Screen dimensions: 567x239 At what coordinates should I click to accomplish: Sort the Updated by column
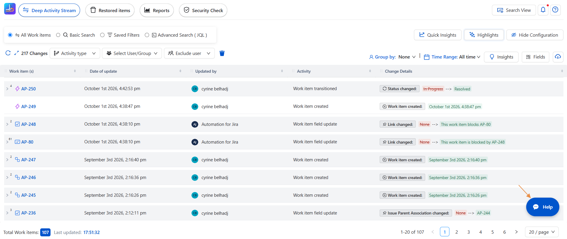tap(282, 71)
